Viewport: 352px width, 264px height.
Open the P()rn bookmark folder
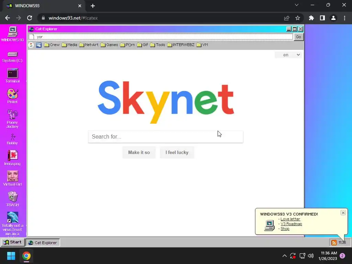(128, 45)
